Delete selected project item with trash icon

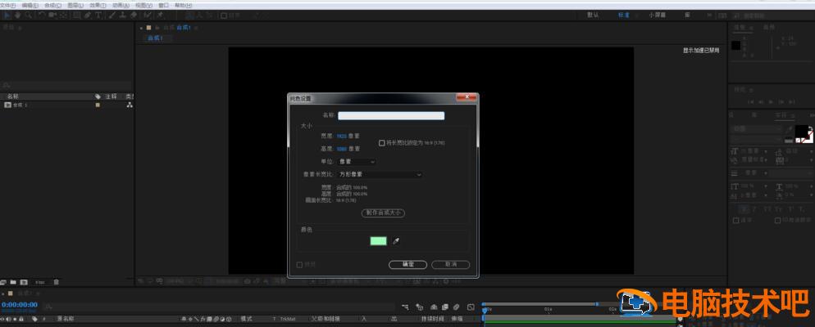(x=56, y=282)
